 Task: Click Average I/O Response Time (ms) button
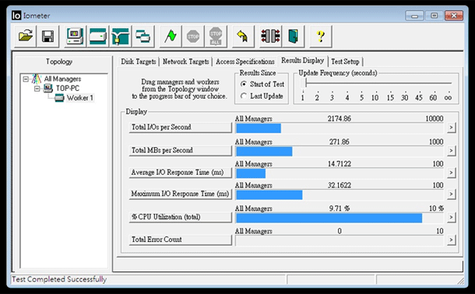(180, 173)
